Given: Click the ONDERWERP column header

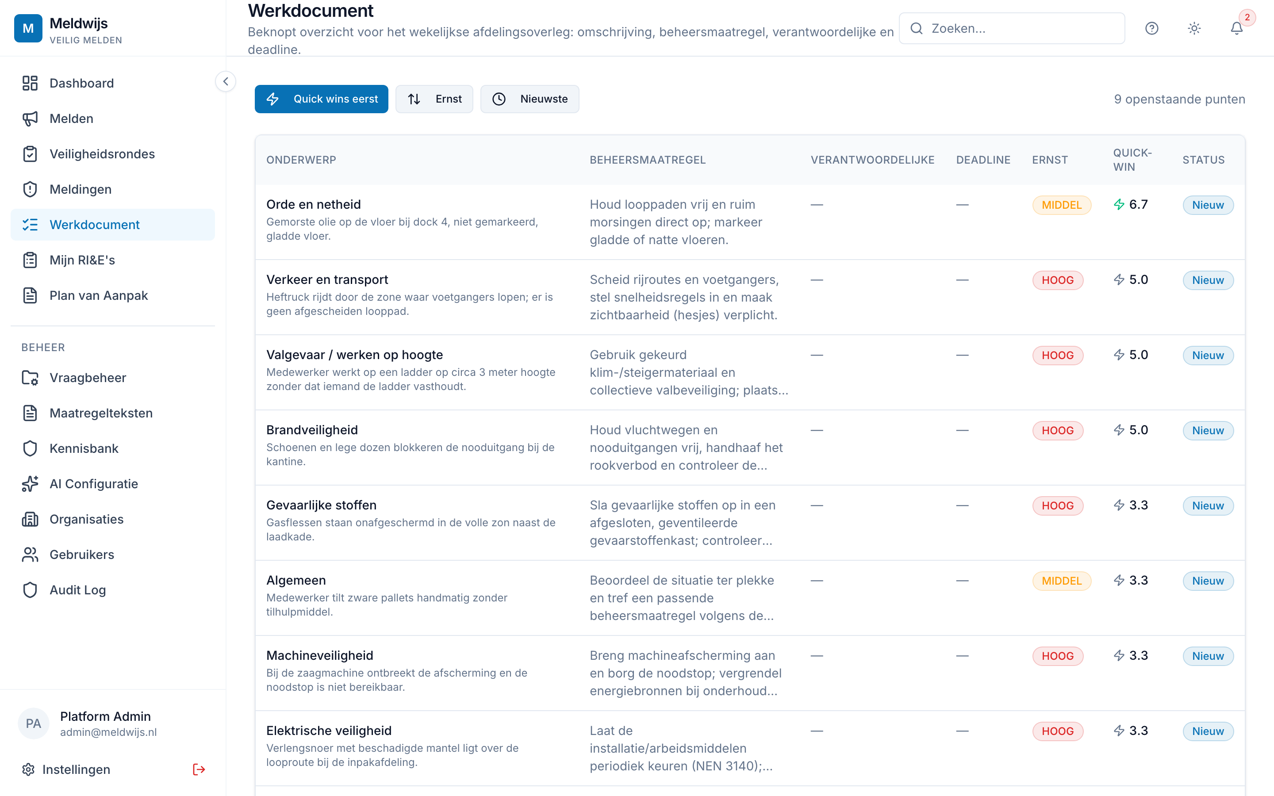Looking at the screenshot, I should (x=301, y=160).
